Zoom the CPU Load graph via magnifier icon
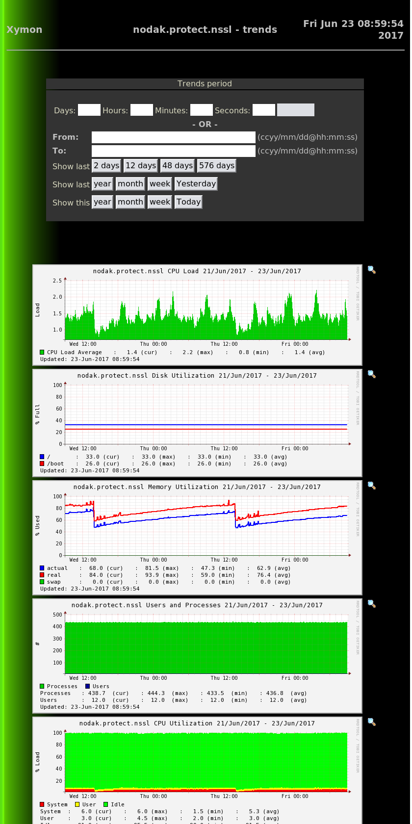412x824 pixels. (x=372, y=270)
